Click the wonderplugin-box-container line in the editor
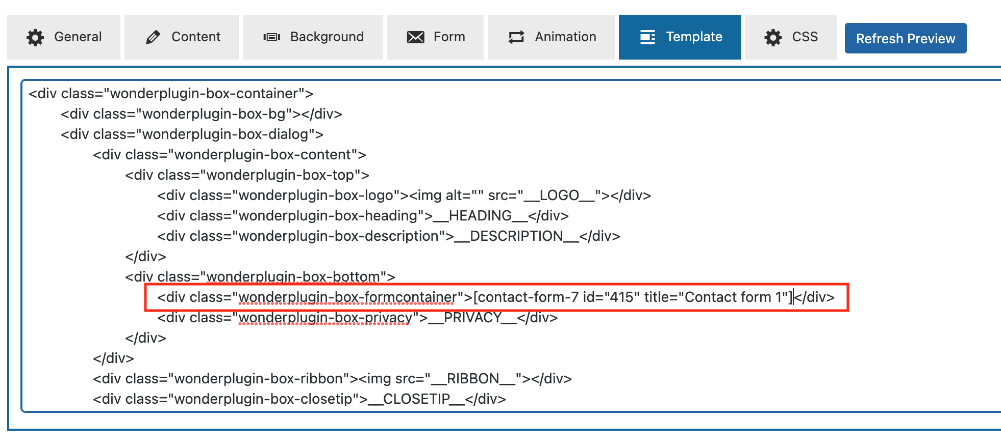 171,94
